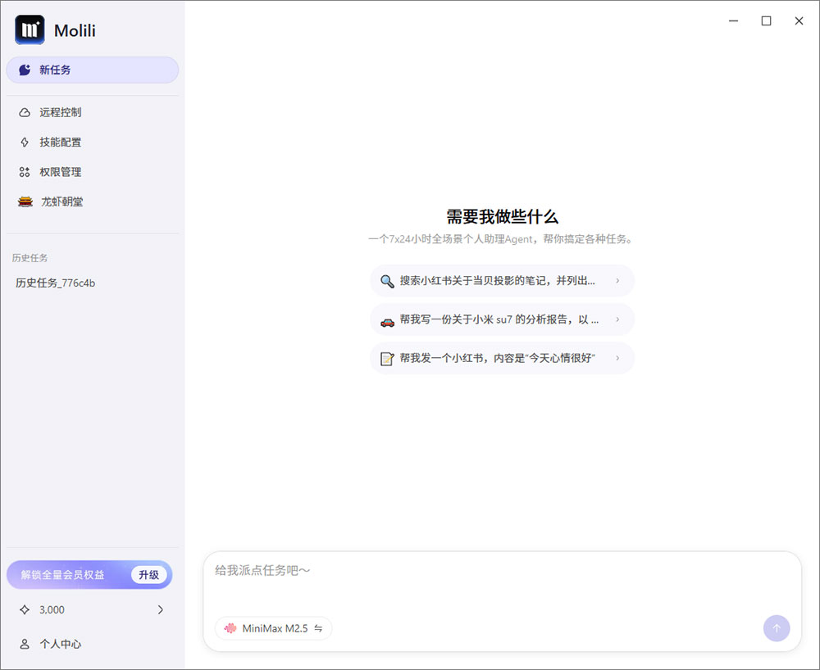Screen dimensions: 820x670
Task: Open the MiniMax M2.5 model switcher
Action: pyautogui.click(x=273, y=628)
